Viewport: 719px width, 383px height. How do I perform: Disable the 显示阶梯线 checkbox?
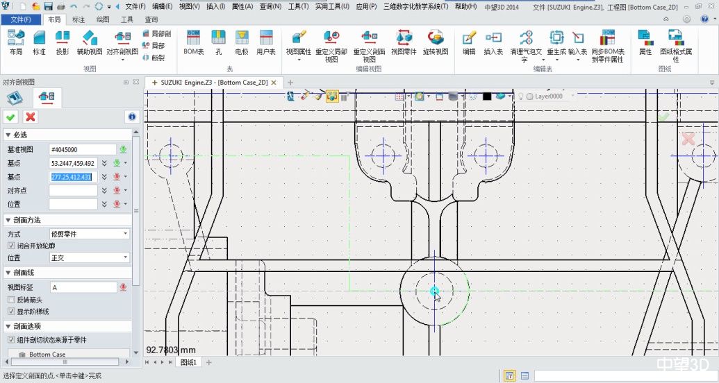[x=11, y=312]
